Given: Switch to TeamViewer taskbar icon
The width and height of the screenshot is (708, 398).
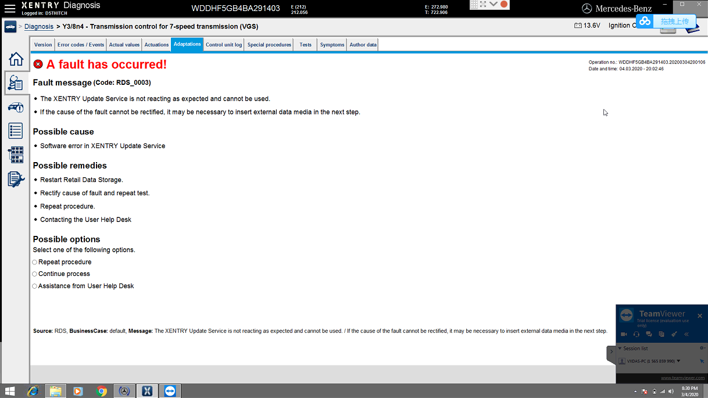Looking at the screenshot, I should click(x=170, y=391).
